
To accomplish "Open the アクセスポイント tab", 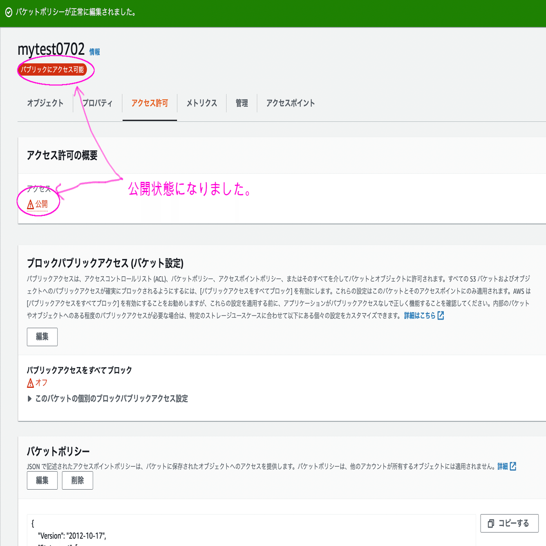I will (x=290, y=103).
